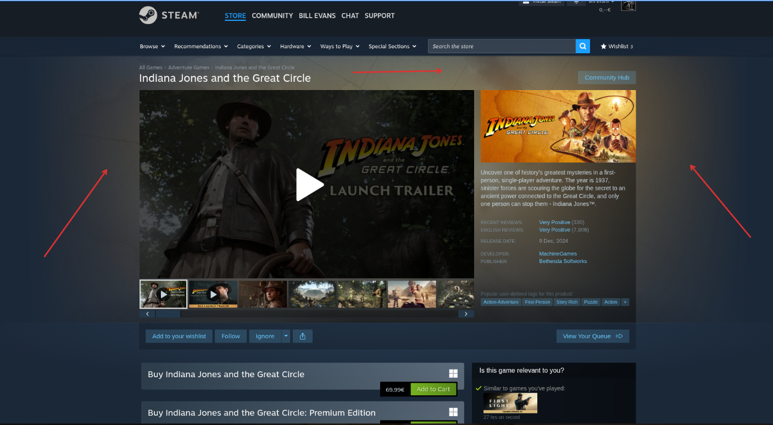Click the magnifier search button
The height and width of the screenshot is (425, 773).
click(x=583, y=46)
